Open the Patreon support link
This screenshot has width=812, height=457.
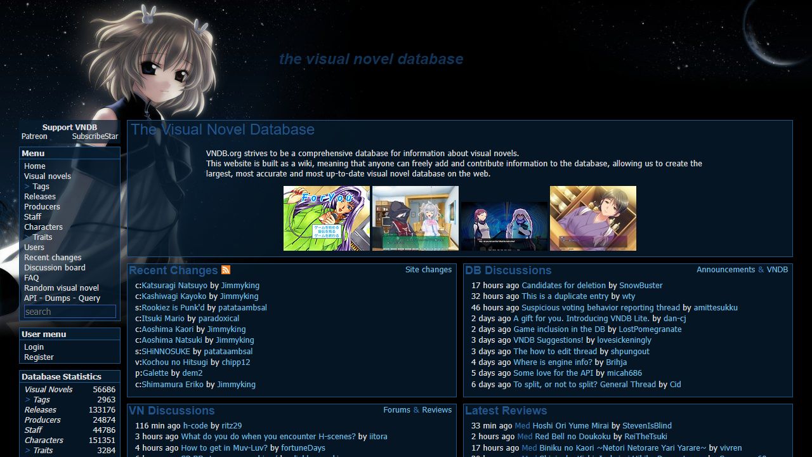pos(34,136)
